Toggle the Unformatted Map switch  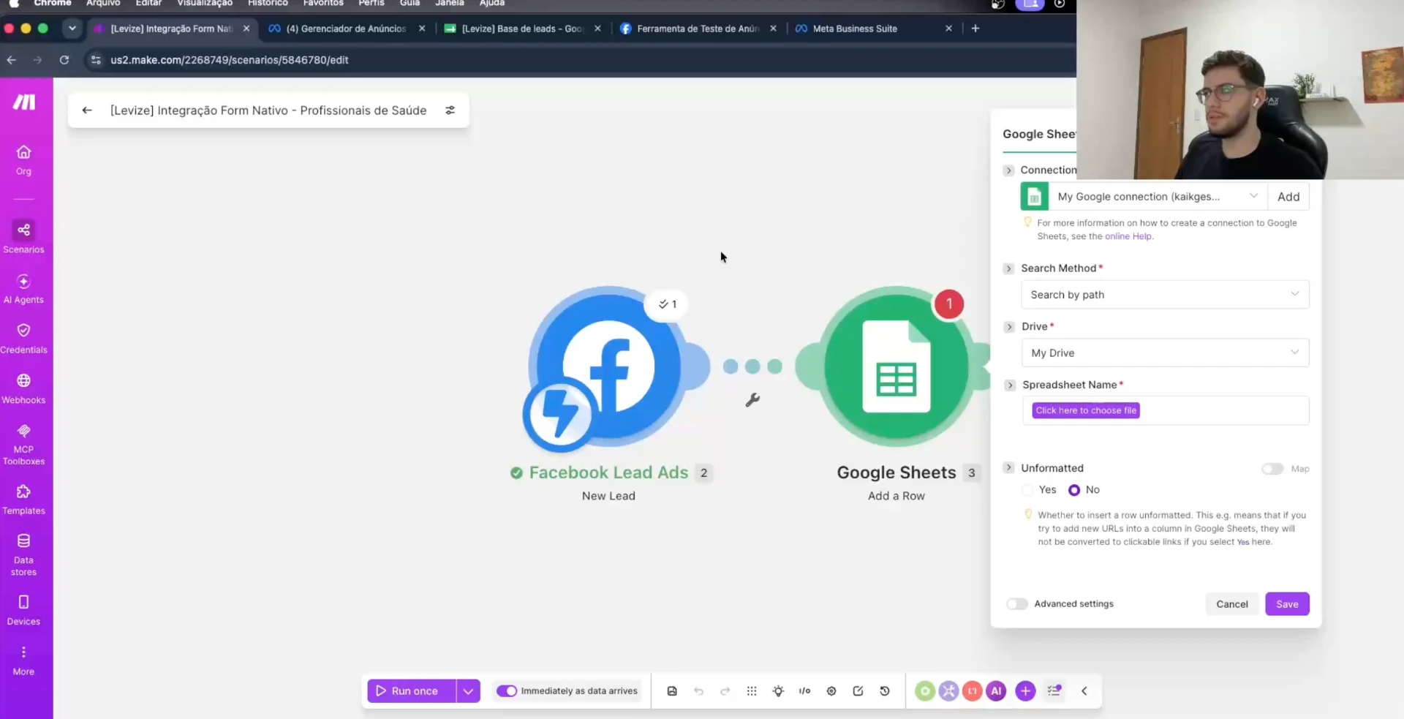pyautogui.click(x=1272, y=469)
